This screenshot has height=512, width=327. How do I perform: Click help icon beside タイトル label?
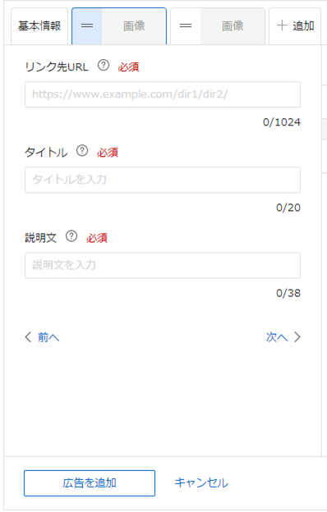pyautogui.click(x=82, y=151)
